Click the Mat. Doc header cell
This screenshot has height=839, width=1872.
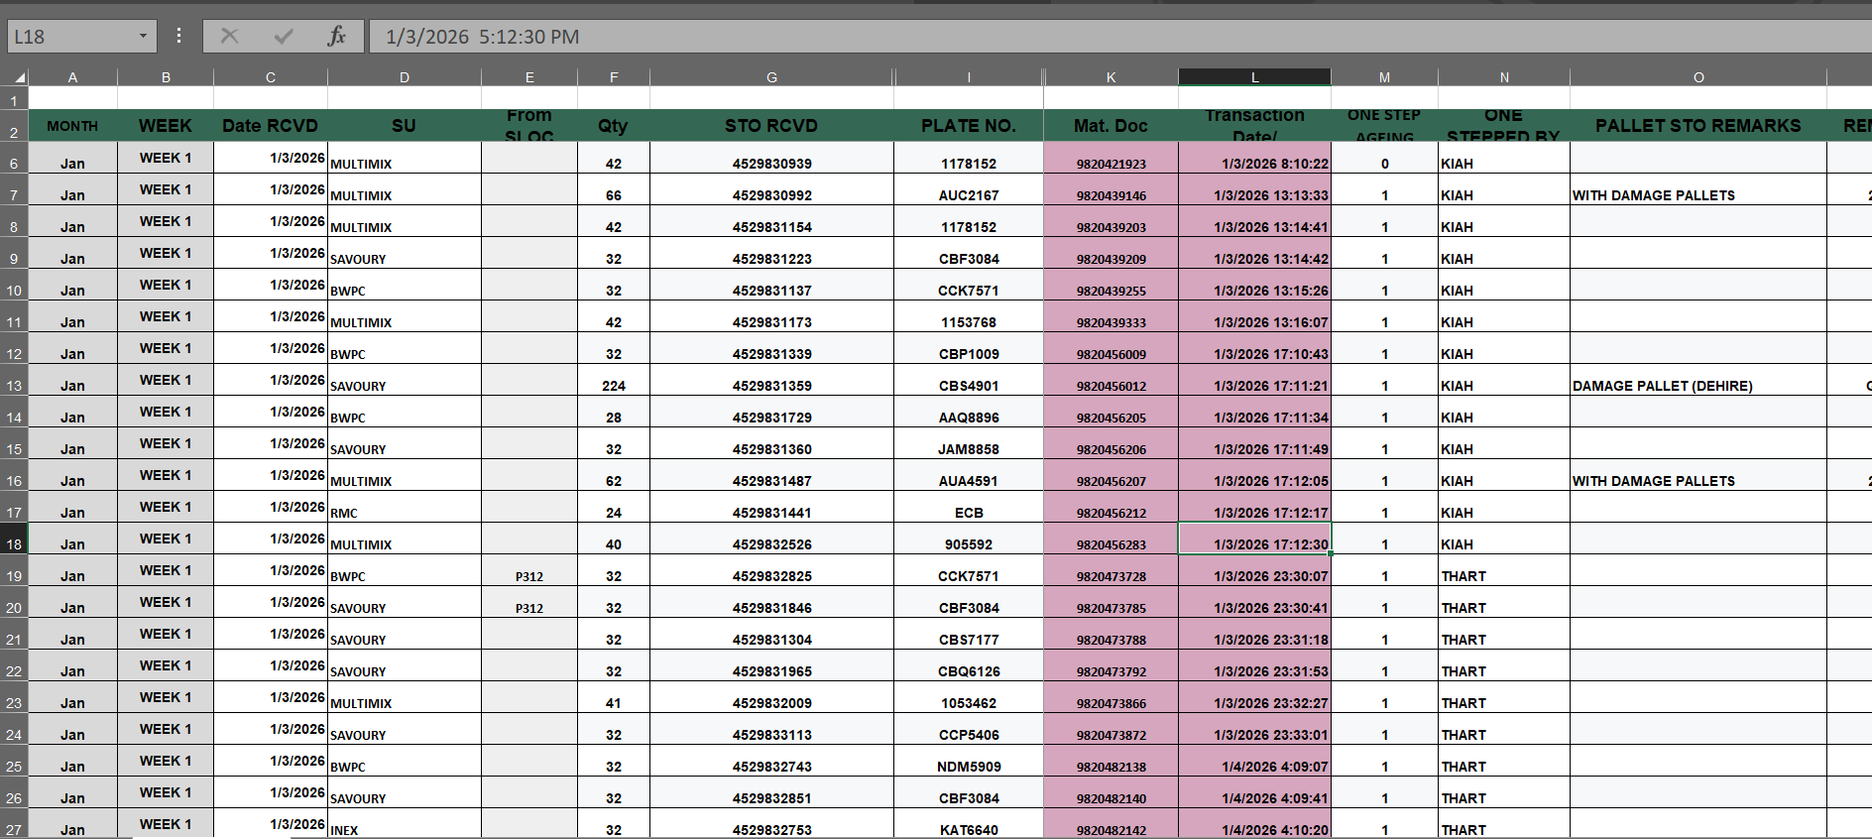pyautogui.click(x=1111, y=125)
